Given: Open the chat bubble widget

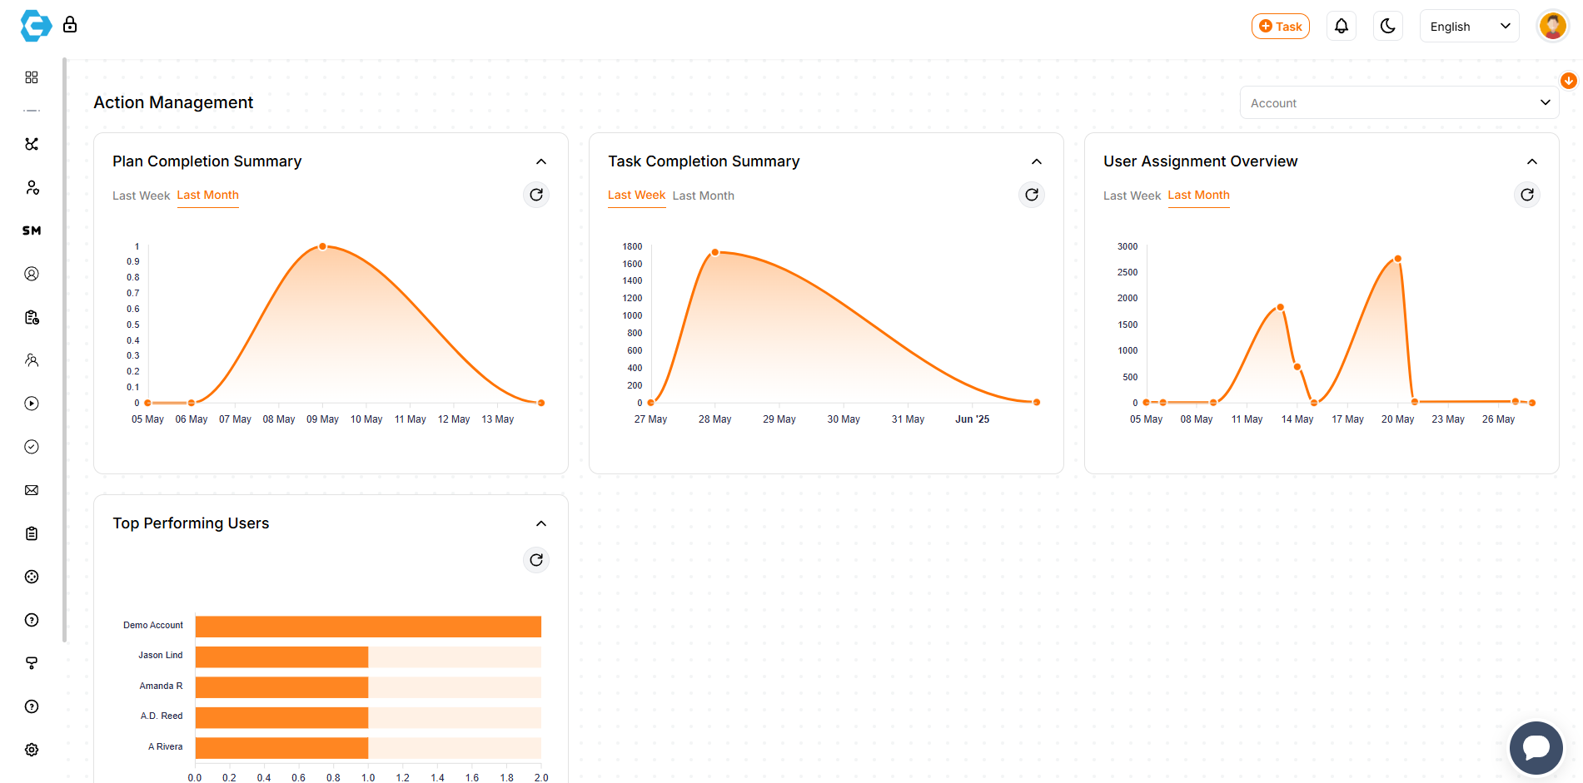Looking at the screenshot, I should click(1536, 747).
